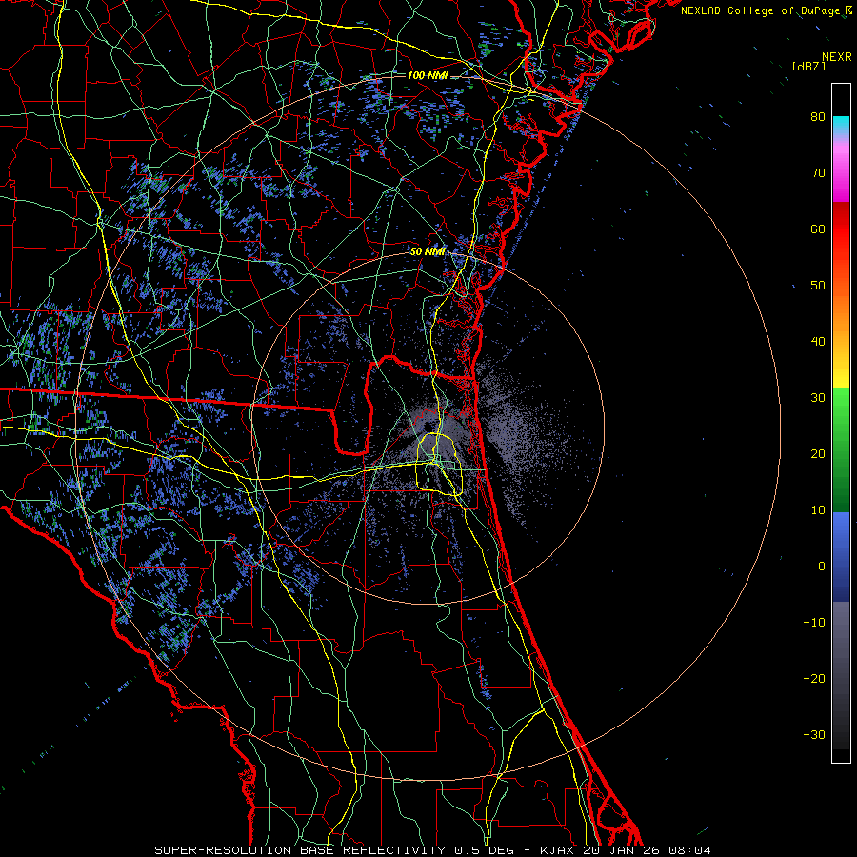
Task: Click the blue segment of the dBZ color bar
Action: click(x=841, y=556)
